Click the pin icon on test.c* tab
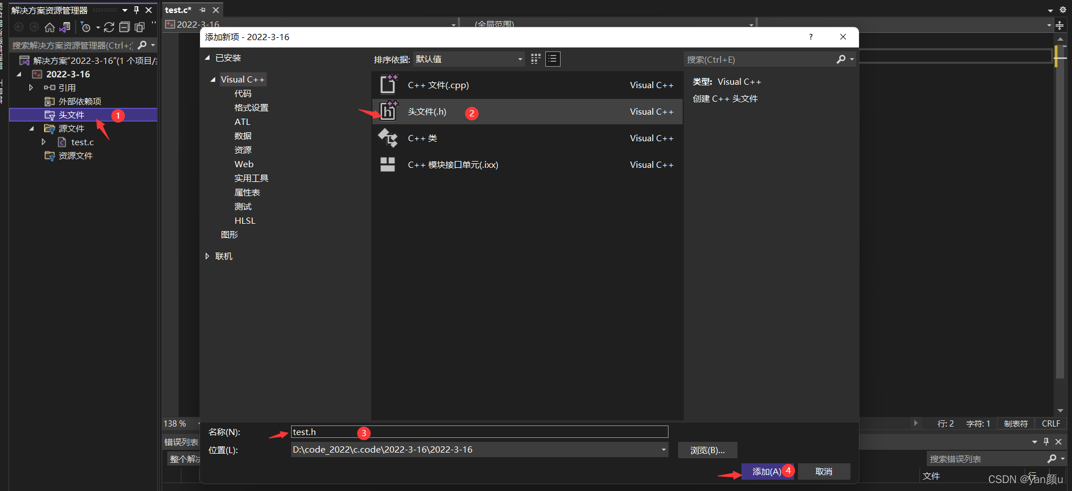 (x=202, y=10)
